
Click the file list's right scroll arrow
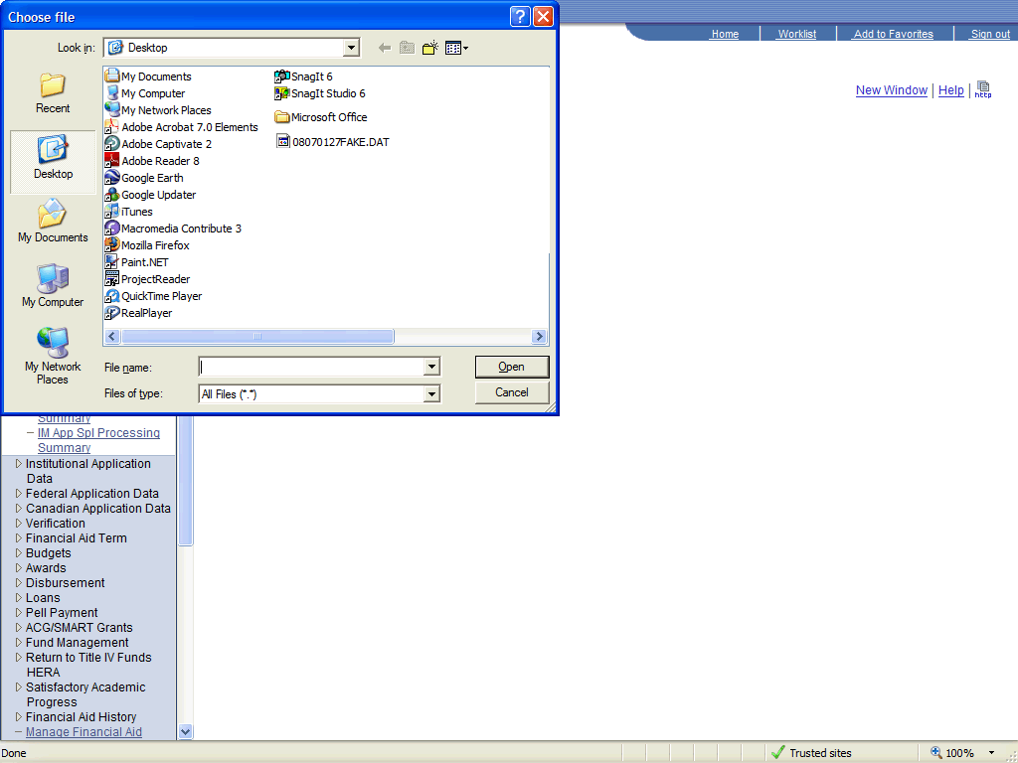pos(539,336)
